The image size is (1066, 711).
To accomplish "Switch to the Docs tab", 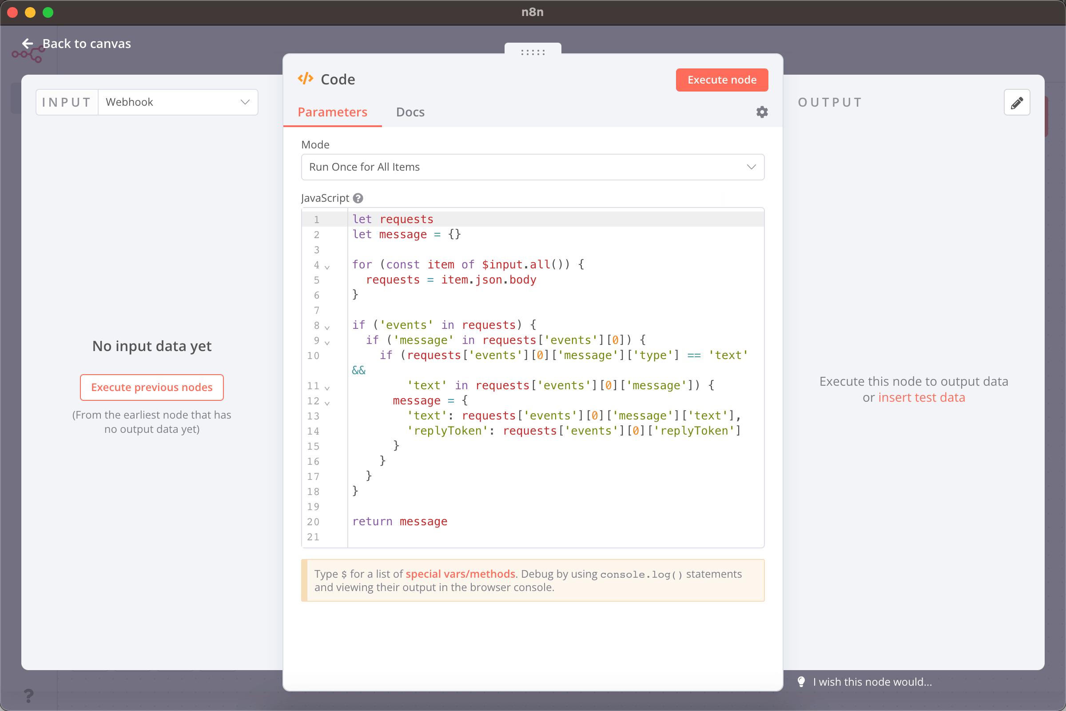I will [x=410, y=112].
